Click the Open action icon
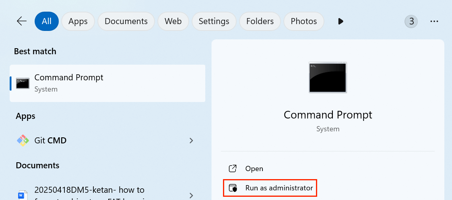Viewport: 452px width, 200px height. coord(232,169)
